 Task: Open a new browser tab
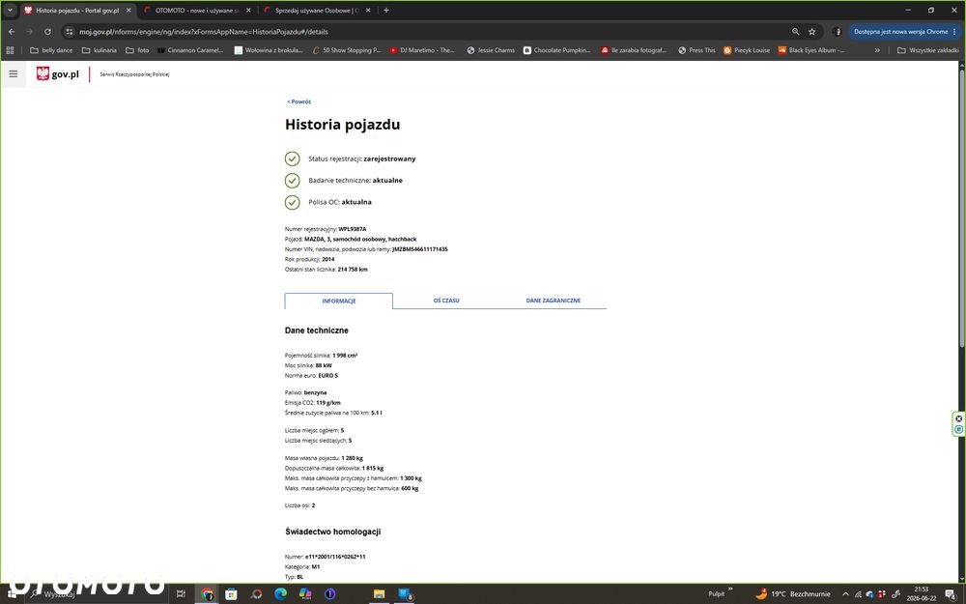tap(386, 10)
